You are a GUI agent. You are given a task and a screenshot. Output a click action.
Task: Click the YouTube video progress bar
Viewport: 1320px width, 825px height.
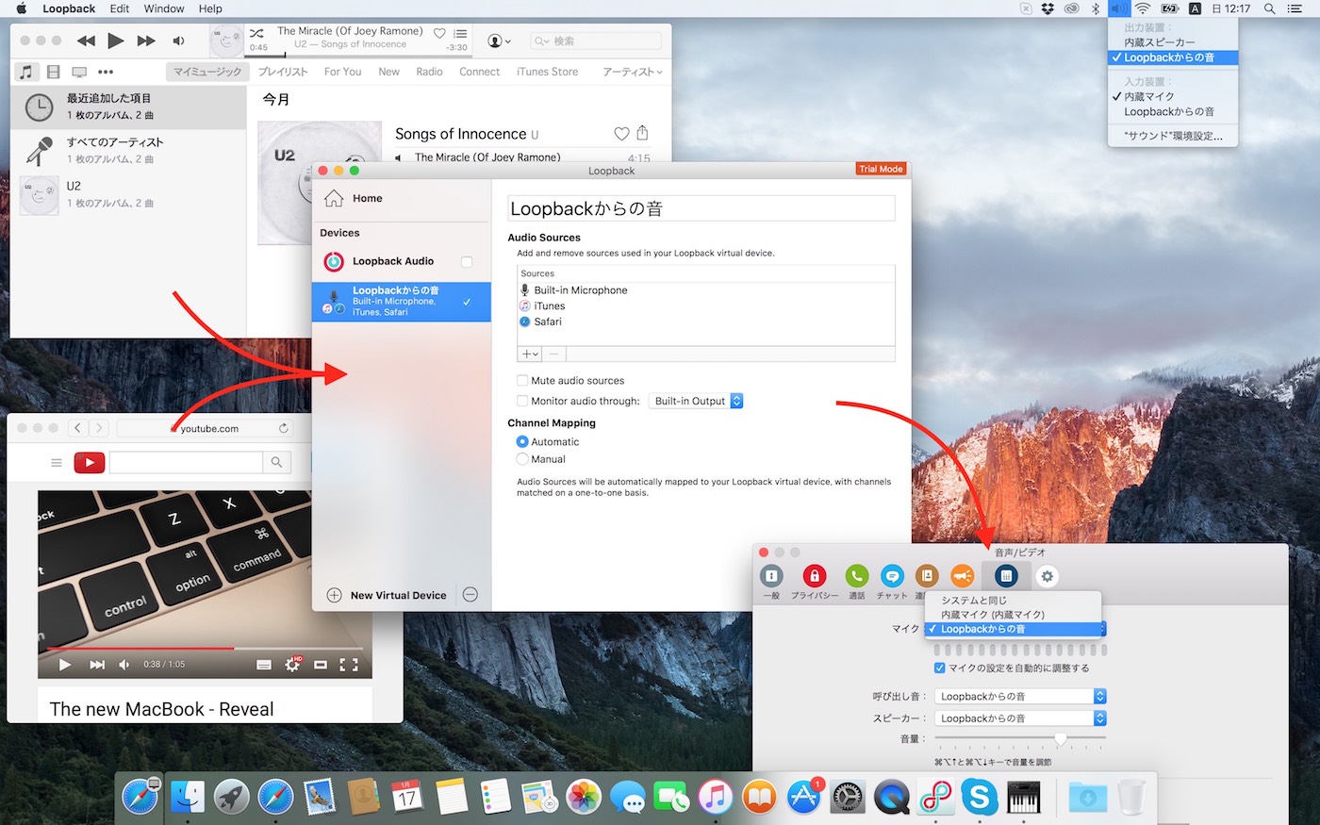tap(203, 649)
